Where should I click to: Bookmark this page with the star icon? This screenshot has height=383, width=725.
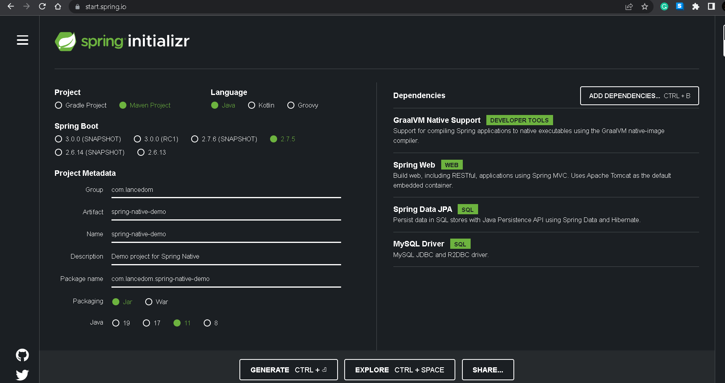point(645,7)
